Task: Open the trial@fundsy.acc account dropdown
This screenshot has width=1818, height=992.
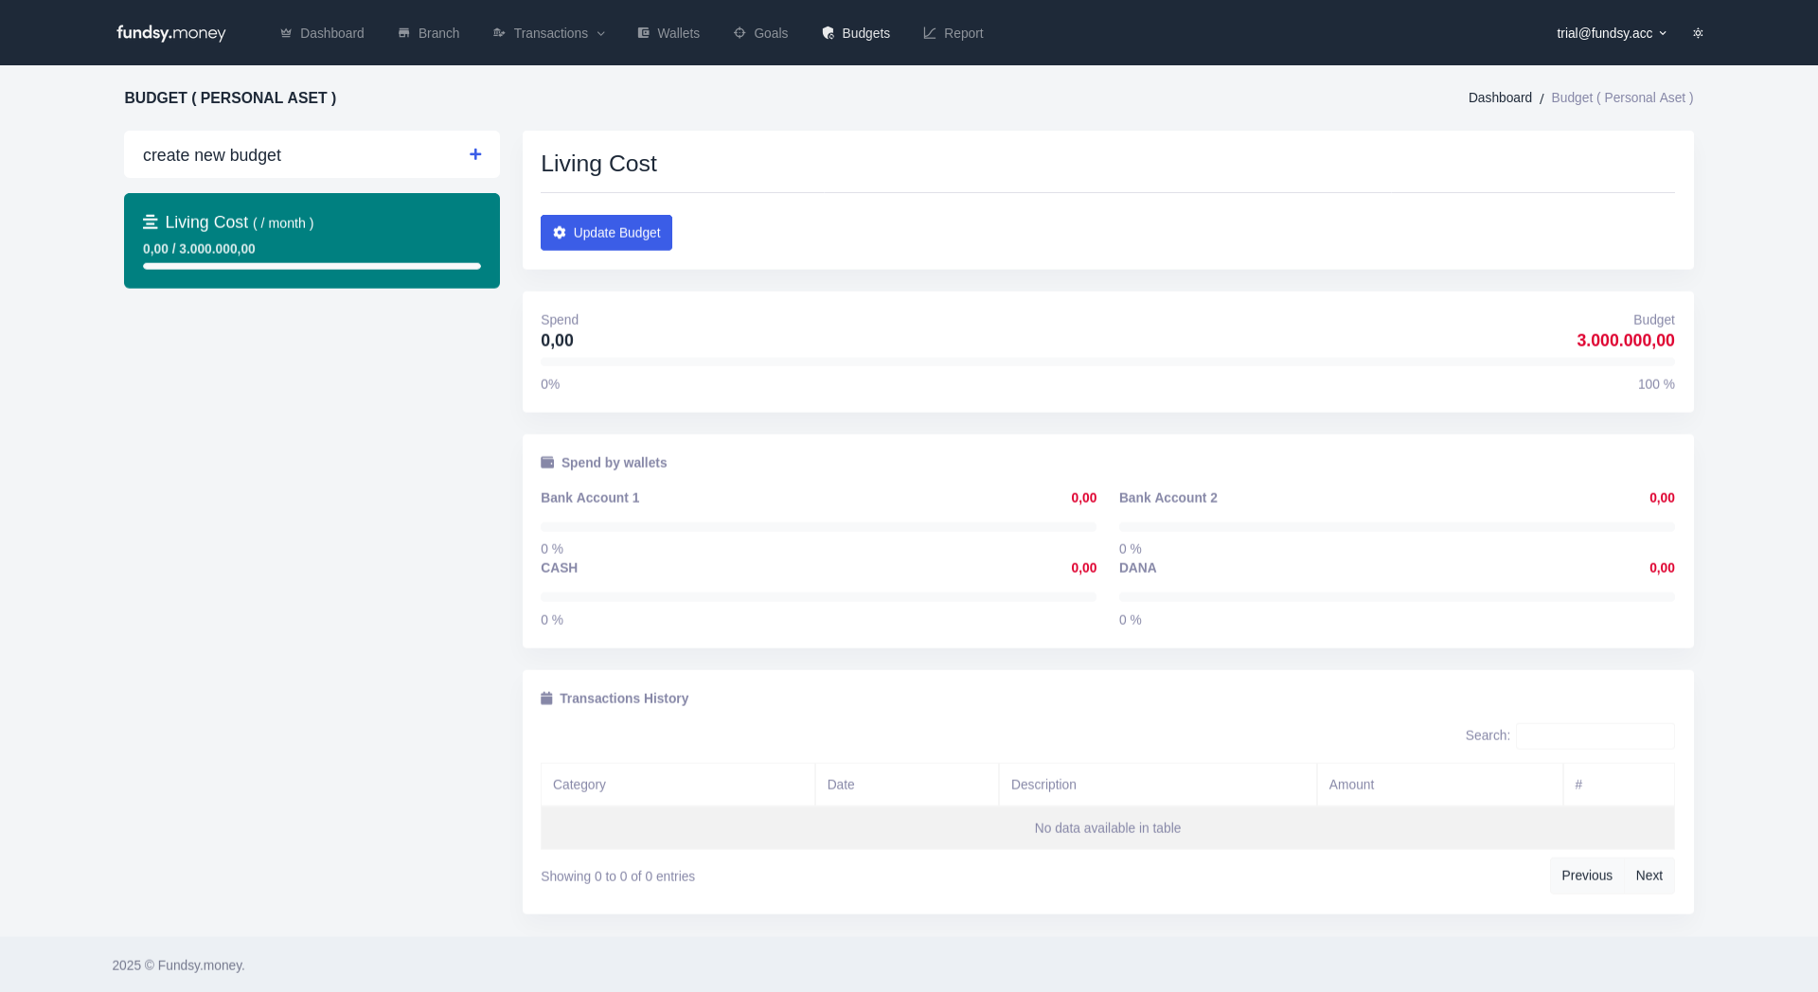Action: coord(1611,33)
